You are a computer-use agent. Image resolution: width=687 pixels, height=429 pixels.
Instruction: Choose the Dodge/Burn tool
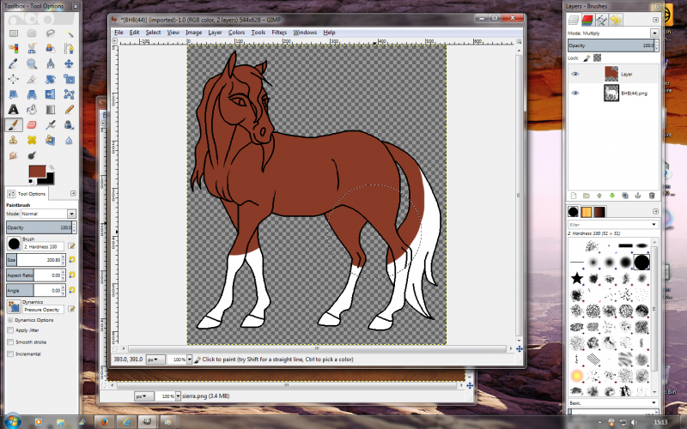pyautogui.click(x=32, y=155)
